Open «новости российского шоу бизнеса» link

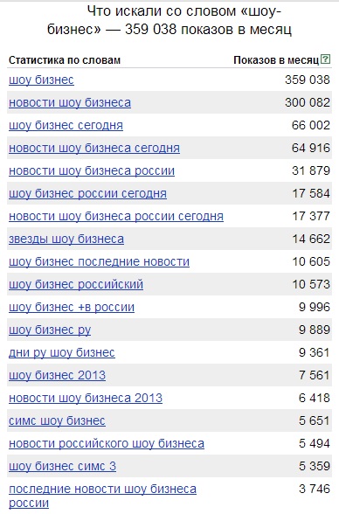[x=107, y=443]
